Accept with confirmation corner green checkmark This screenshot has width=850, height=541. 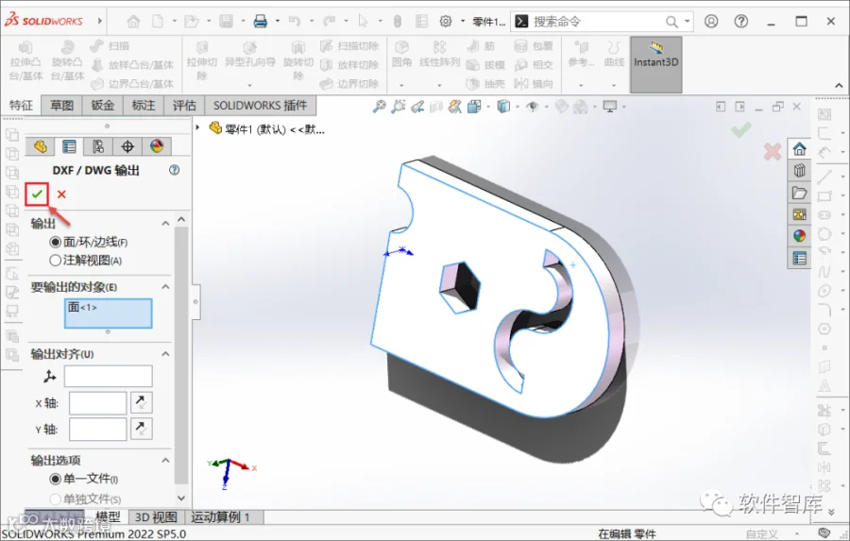pos(741,130)
